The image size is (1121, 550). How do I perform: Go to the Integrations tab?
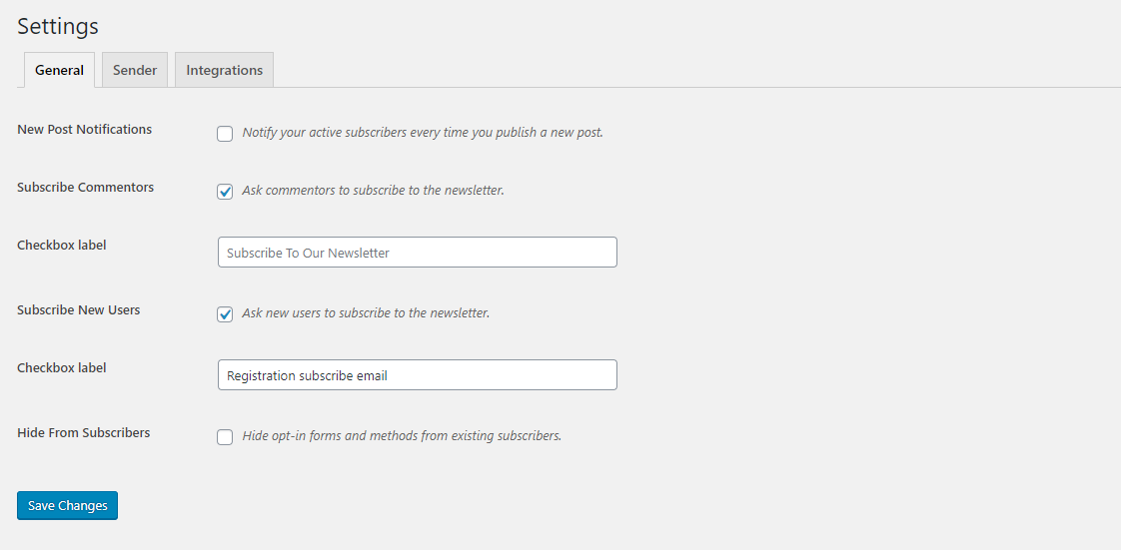pos(224,70)
